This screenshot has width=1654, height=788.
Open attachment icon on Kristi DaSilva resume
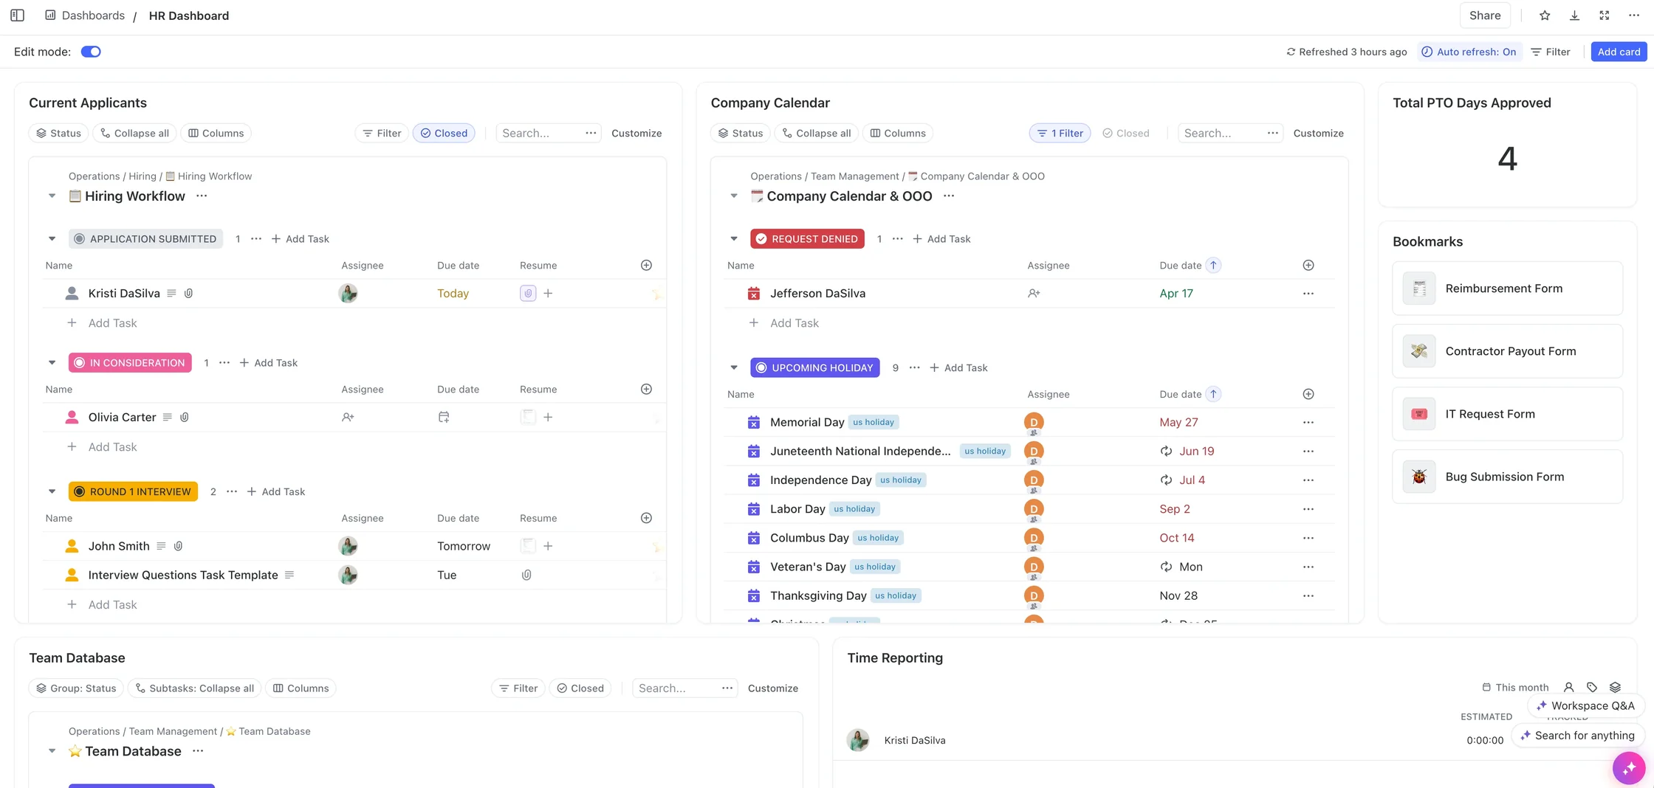528,294
